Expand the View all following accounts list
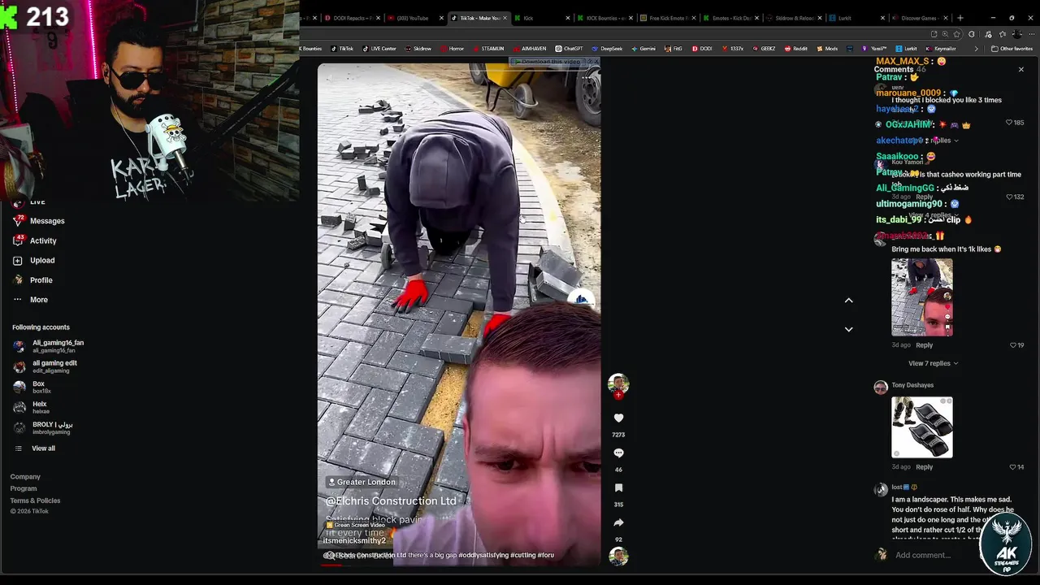1040x585 pixels. tap(43, 448)
